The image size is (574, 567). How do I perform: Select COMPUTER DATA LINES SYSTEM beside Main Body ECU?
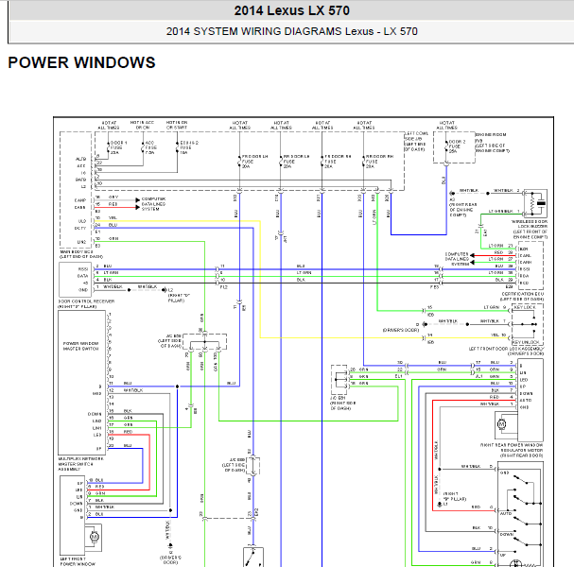pos(153,204)
